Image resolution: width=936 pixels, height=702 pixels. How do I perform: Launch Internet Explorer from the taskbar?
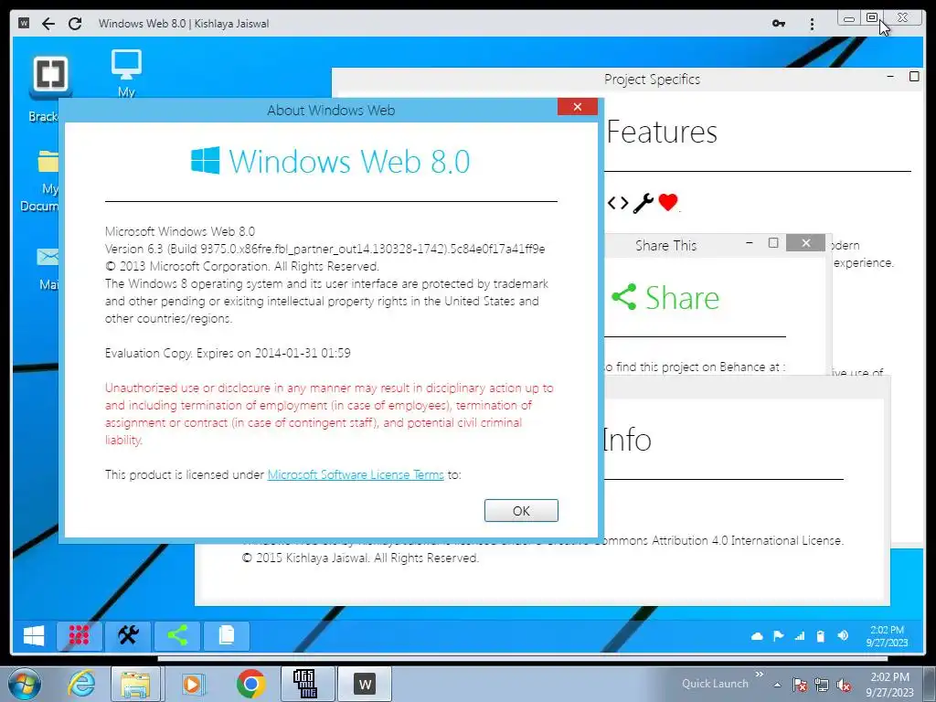pyautogui.click(x=81, y=684)
